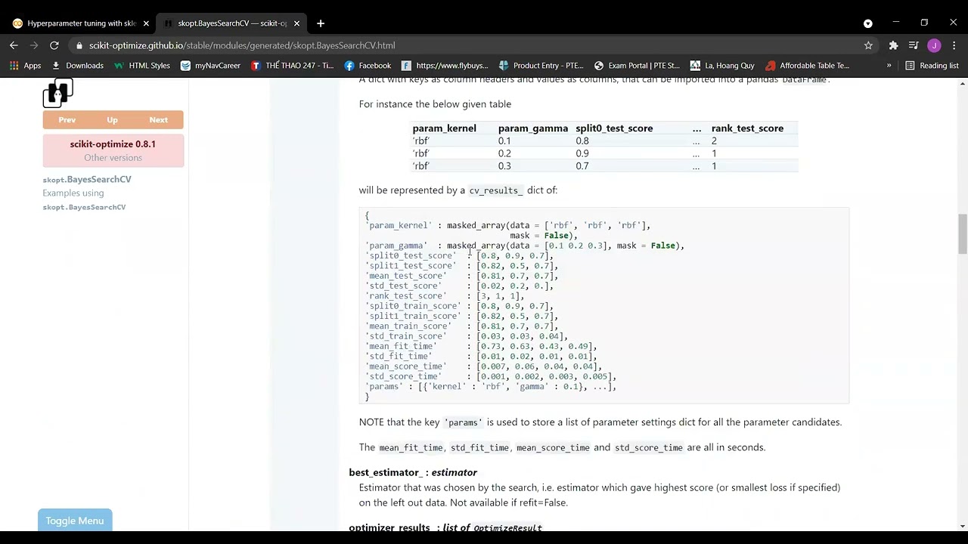Click the rank_test_score table header

pyautogui.click(x=747, y=128)
